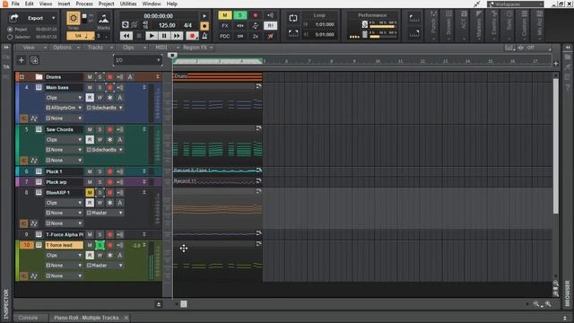
Task: Click freeze snowflake icon on Main bass
Action: [109, 98]
